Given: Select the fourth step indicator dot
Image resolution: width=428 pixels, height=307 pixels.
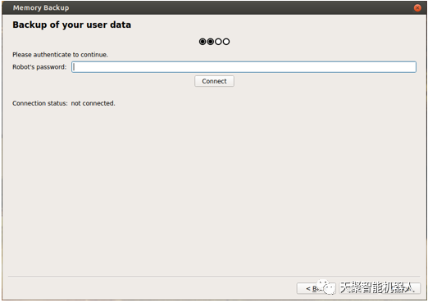Looking at the screenshot, I should pyautogui.click(x=226, y=42).
